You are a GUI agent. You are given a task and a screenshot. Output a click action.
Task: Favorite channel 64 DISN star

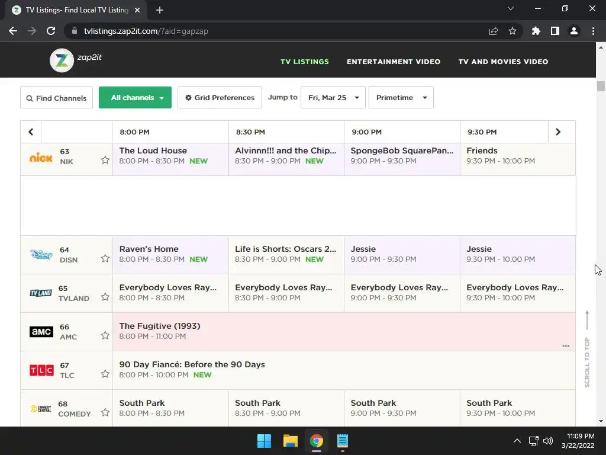tap(105, 258)
